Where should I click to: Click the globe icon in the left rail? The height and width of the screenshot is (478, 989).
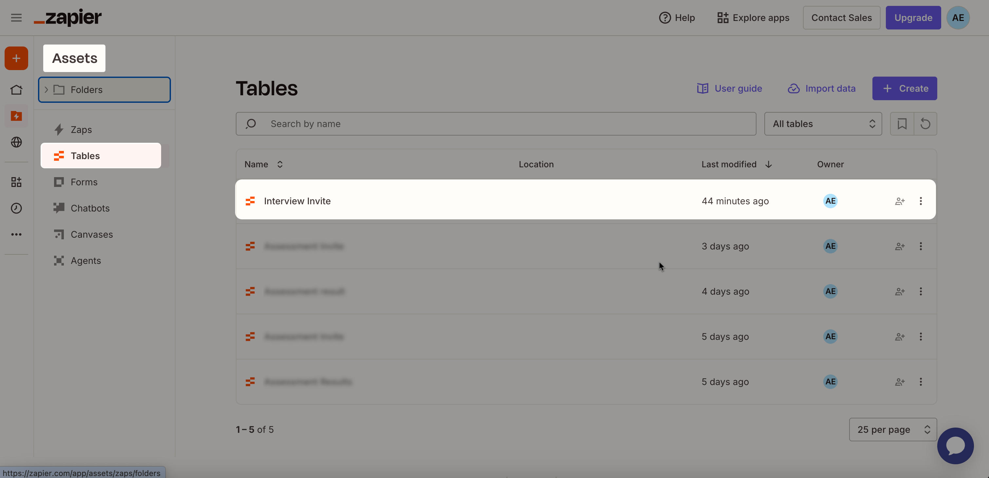[16, 142]
